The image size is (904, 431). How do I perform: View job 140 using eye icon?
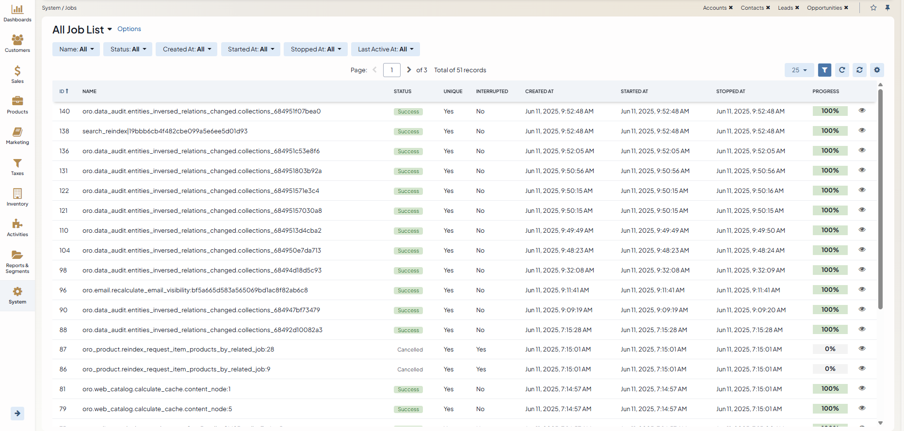point(862,111)
